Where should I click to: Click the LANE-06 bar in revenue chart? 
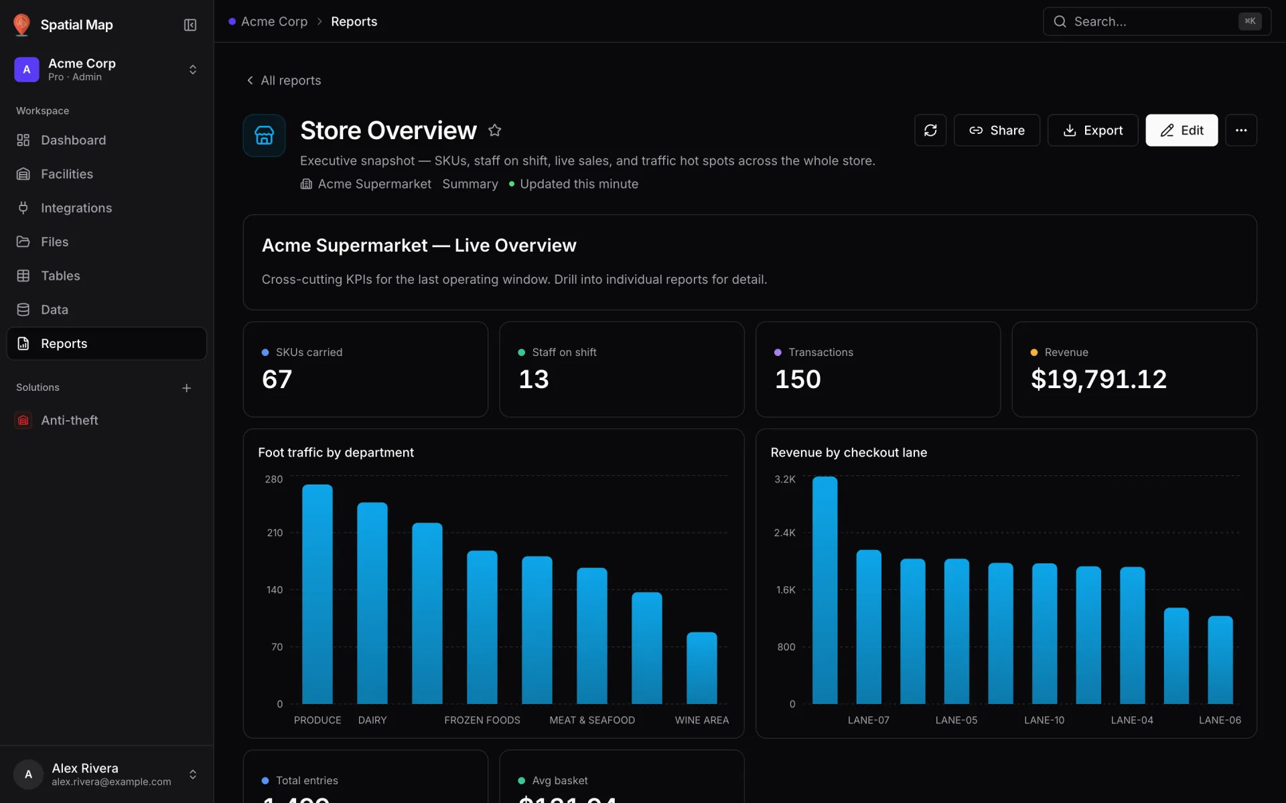coord(1220,660)
